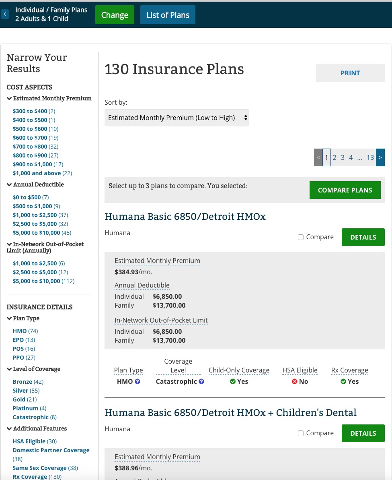The image size is (392, 480).
Task: Click the COMPARE PLANS button
Action: (x=345, y=190)
